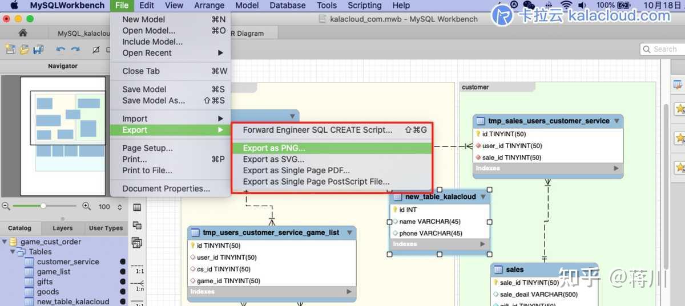
Task: Expand Indexes of new_table_kalacloud
Action: tap(482, 244)
